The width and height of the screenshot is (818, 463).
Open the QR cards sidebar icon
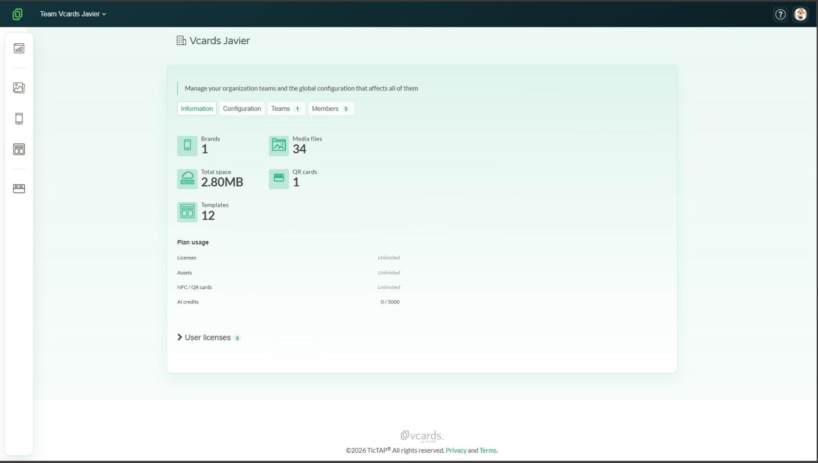click(x=19, y=188)
